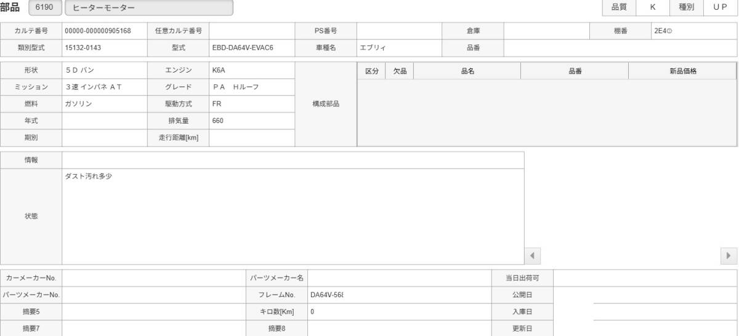Click the 品番 column header in 構成部品 table
This screenshot has height=336, width=739.
tap(575, 71)
